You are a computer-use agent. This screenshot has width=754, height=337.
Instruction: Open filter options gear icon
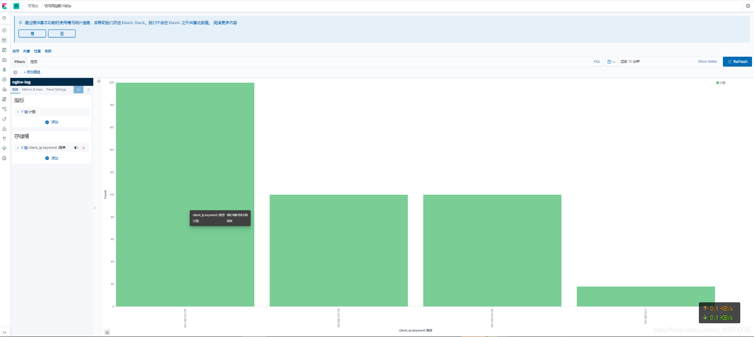point(15,72)
